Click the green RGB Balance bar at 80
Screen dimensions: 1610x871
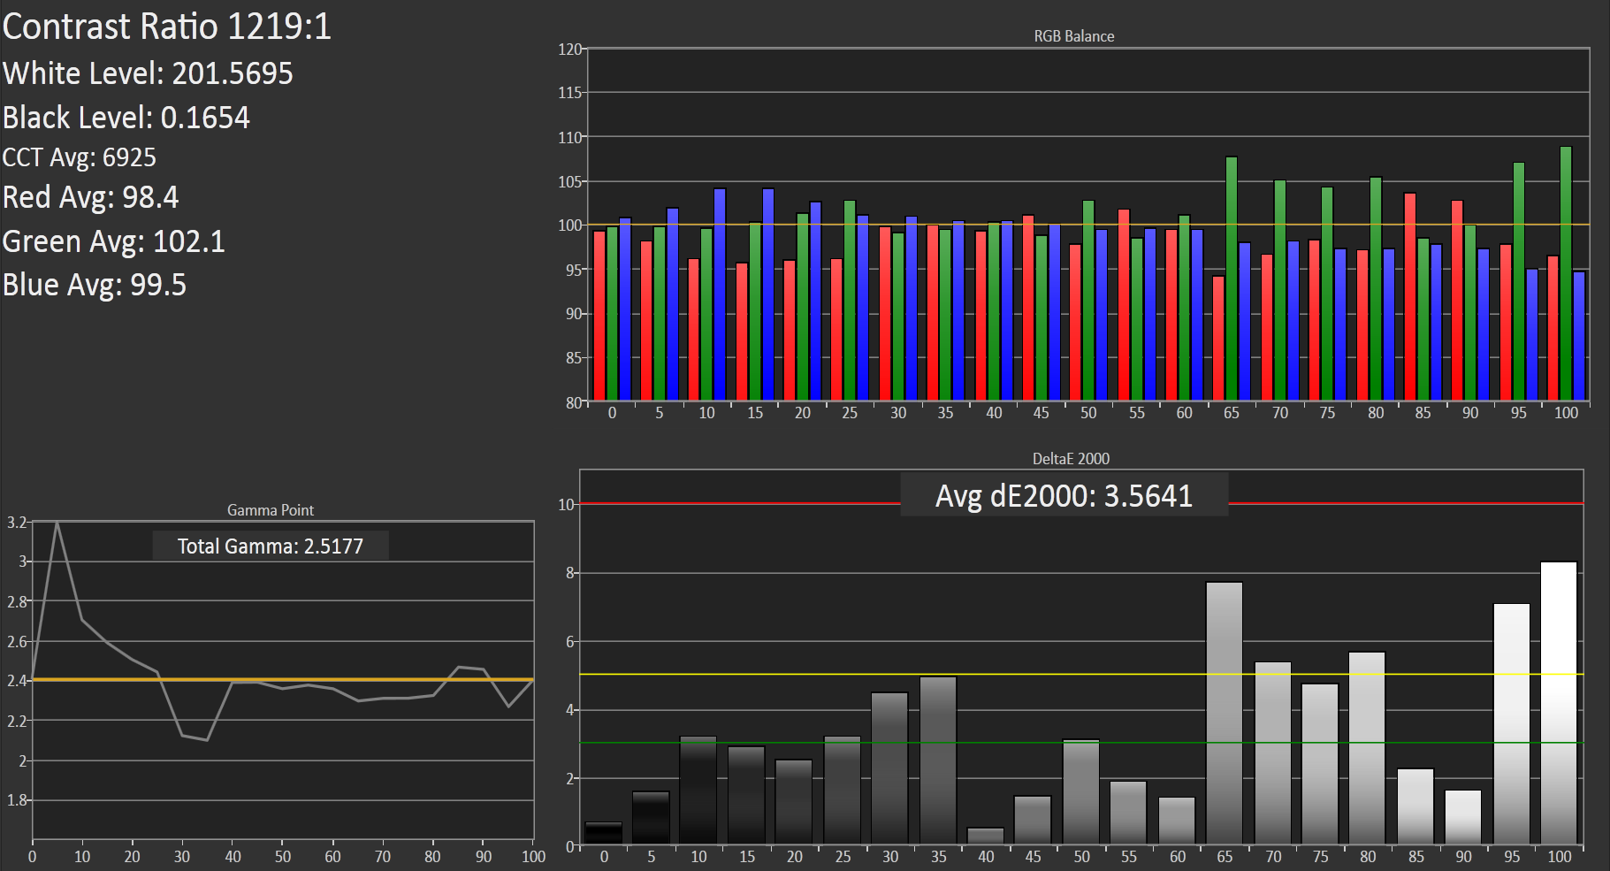click(1376, 289)
